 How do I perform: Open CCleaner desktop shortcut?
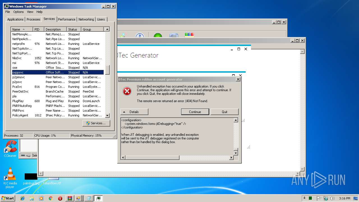(x=10, y=149)
